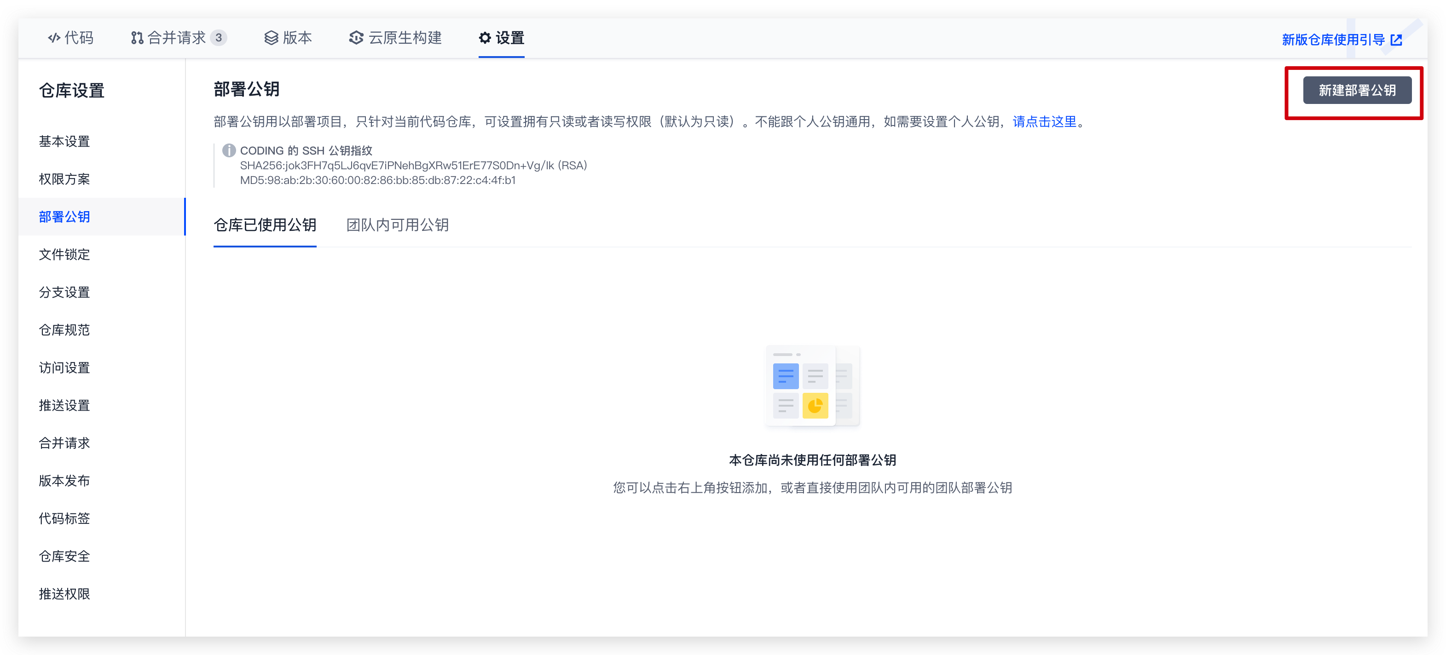Click the settings gear icon

tap(485, 38)
